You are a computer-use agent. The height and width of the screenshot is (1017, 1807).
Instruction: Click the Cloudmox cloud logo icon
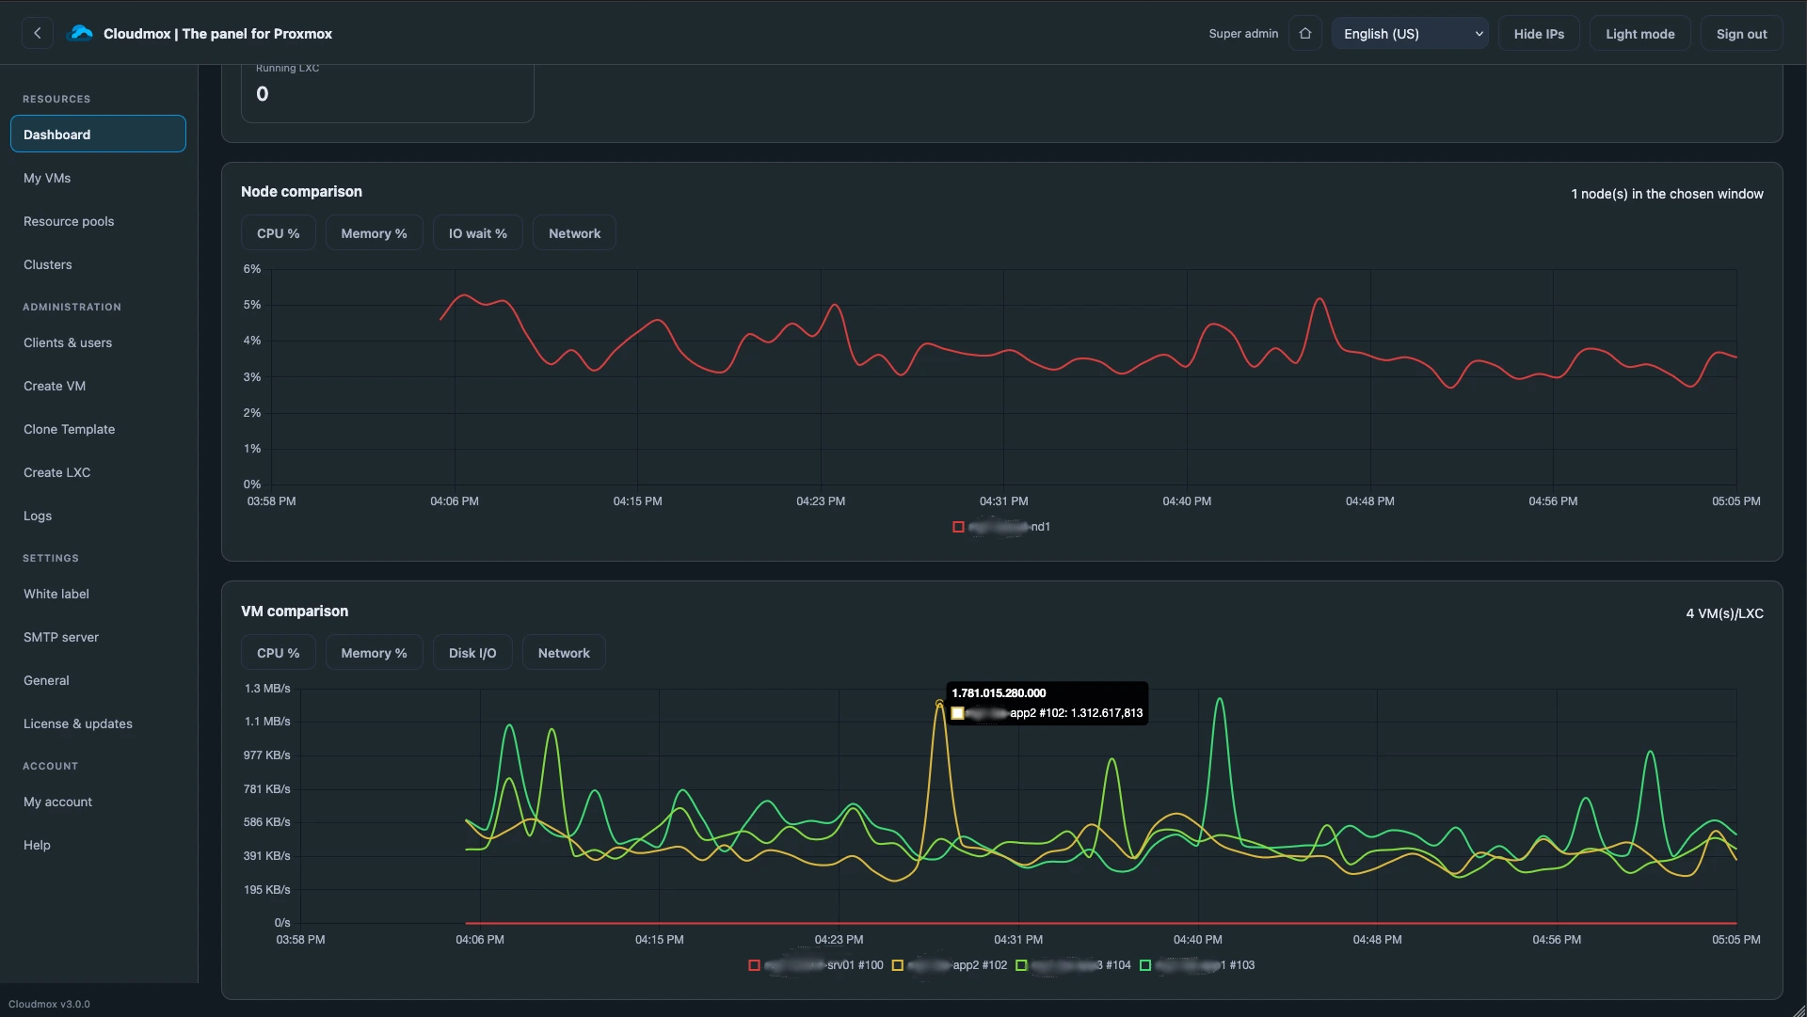pyautogui.click(x=82, y=34)
